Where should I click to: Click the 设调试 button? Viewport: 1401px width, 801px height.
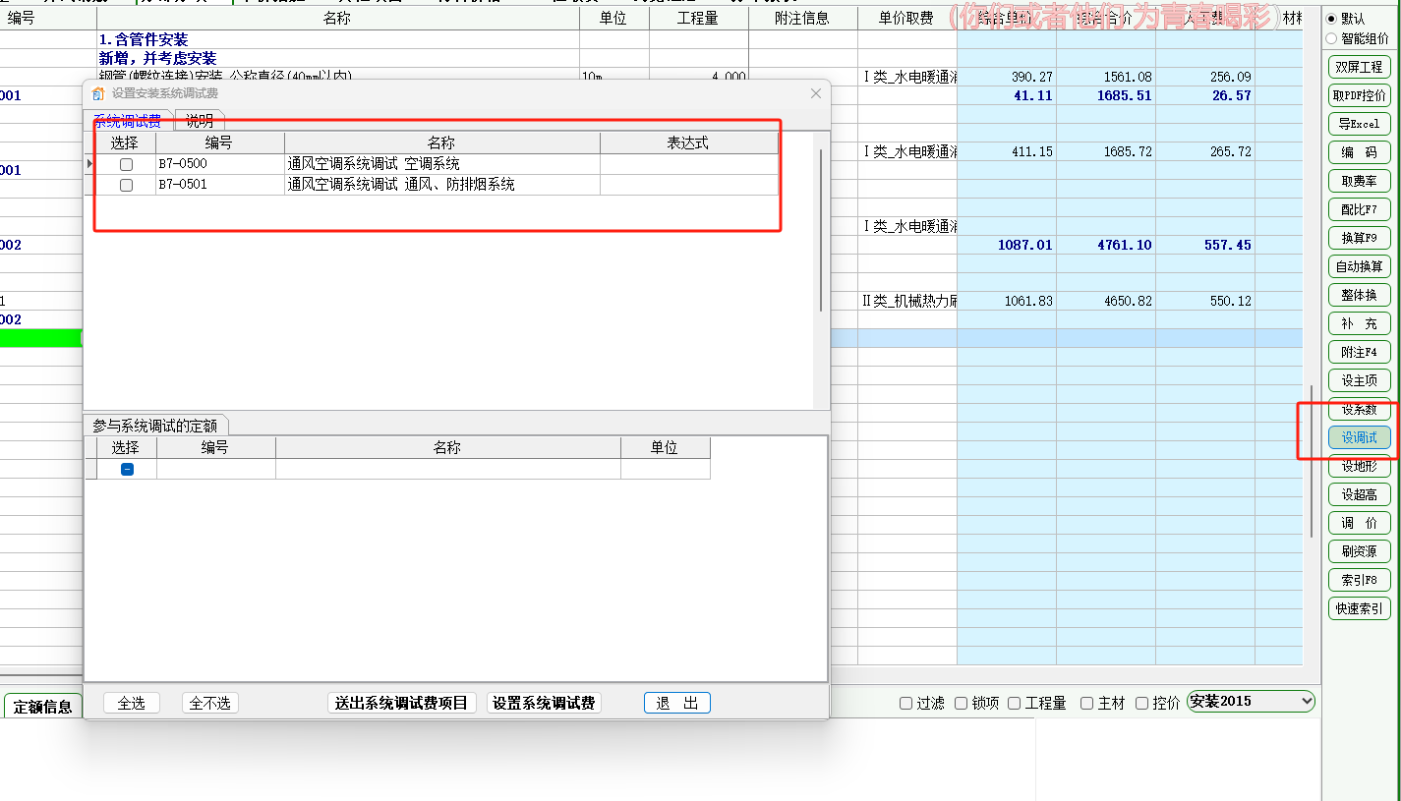[x=1360, y=437]
